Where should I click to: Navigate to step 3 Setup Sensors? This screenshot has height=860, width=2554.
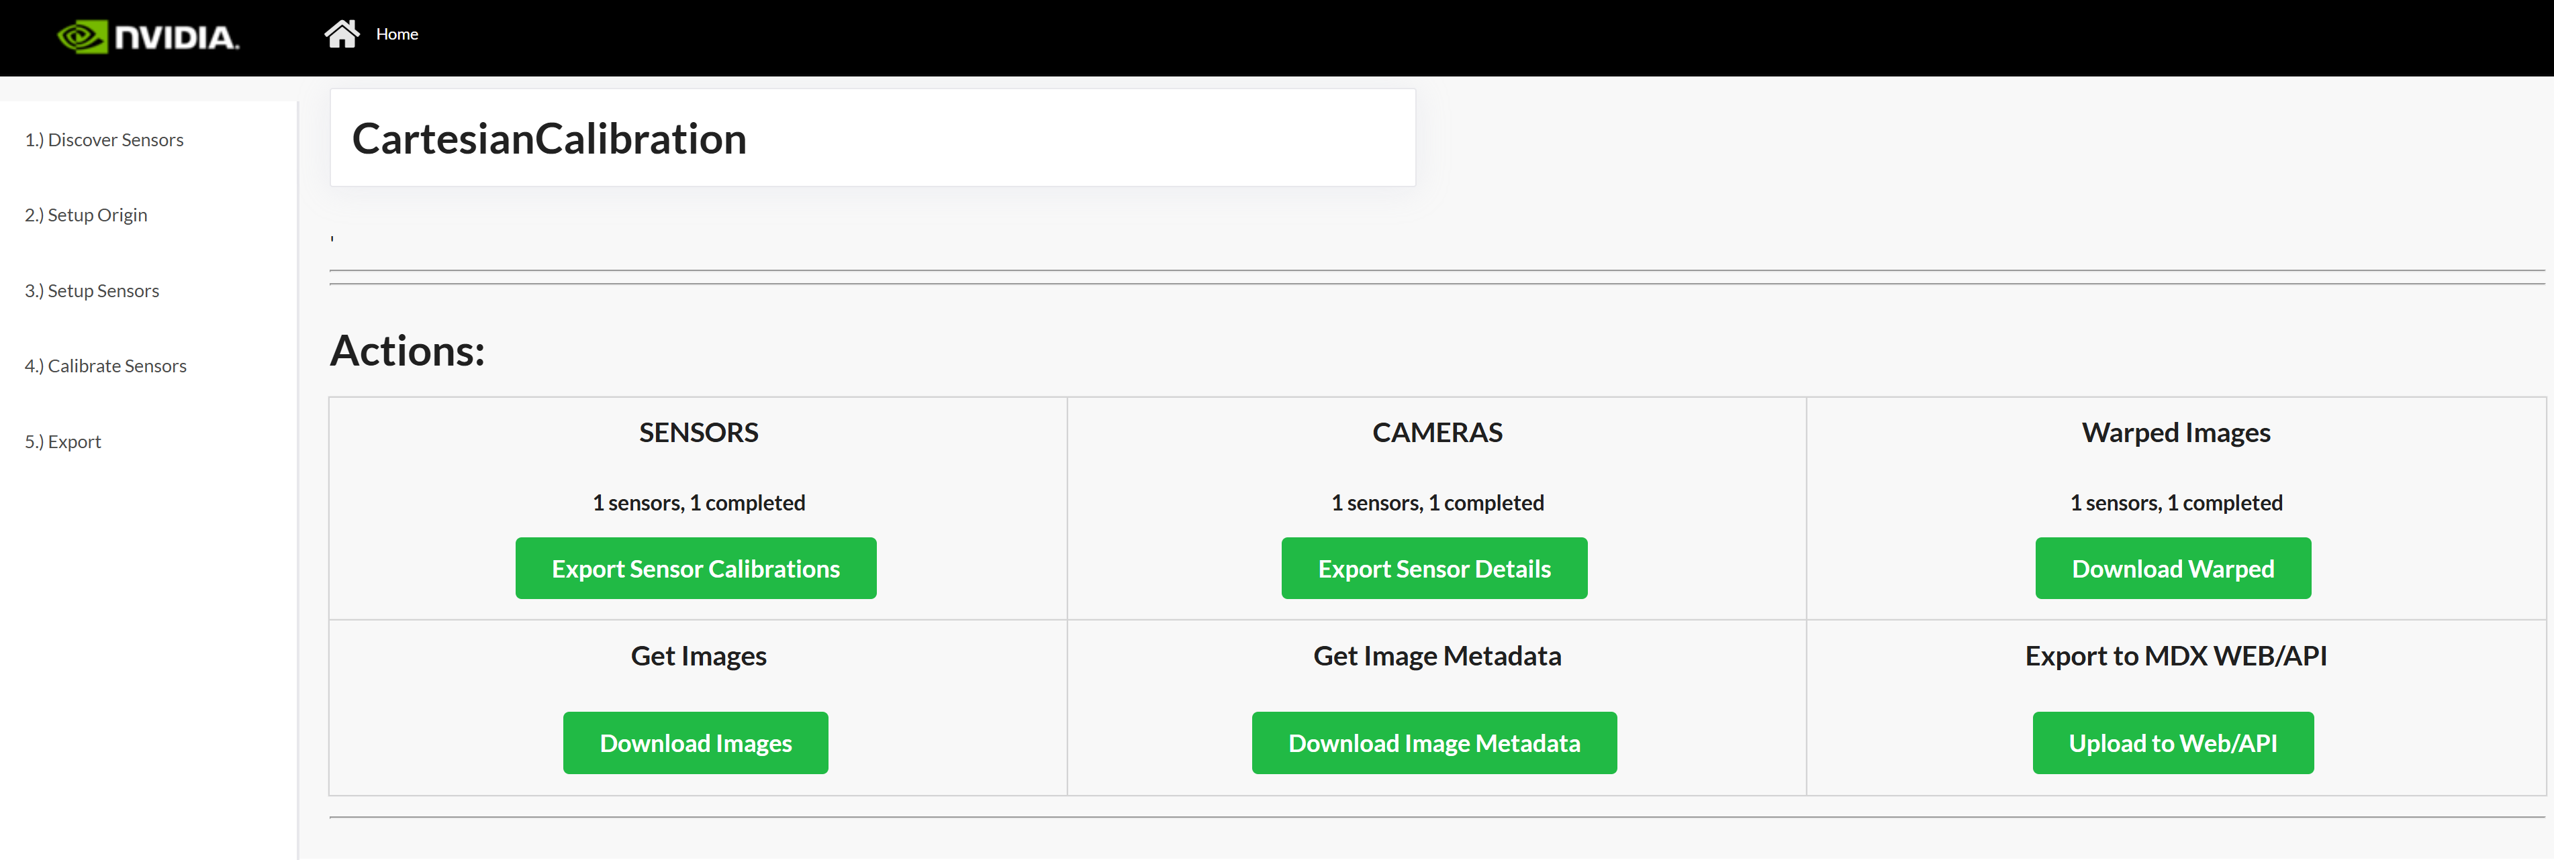point(92,290)
